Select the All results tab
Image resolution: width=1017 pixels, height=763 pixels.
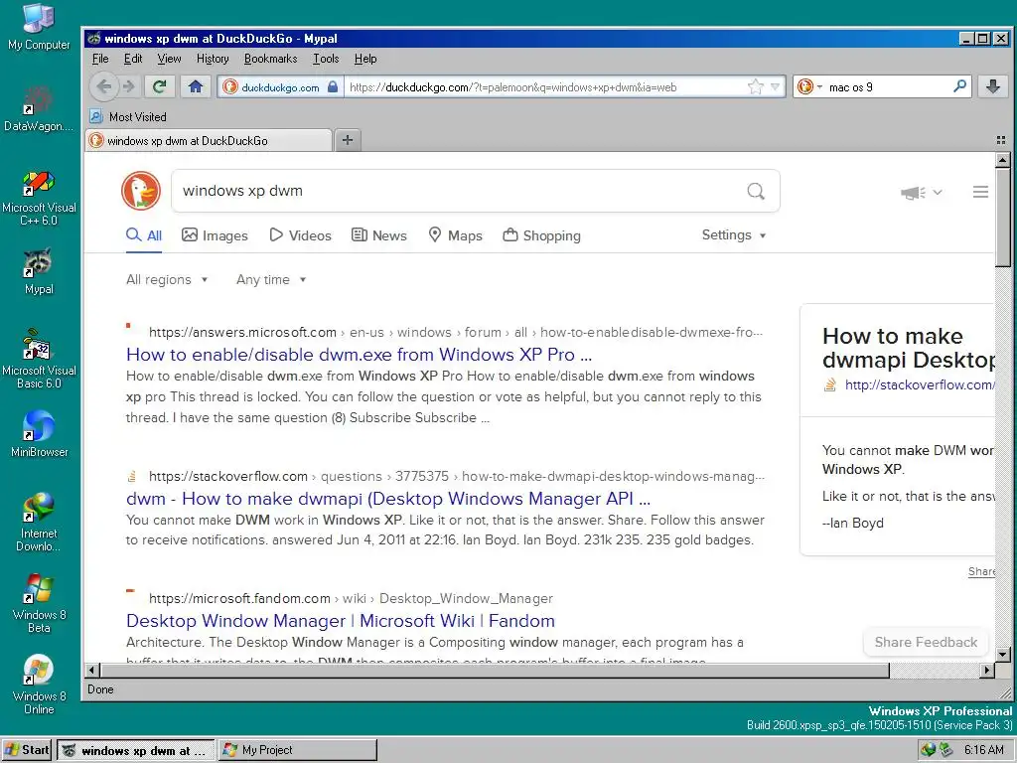click(x=144, y=235)
